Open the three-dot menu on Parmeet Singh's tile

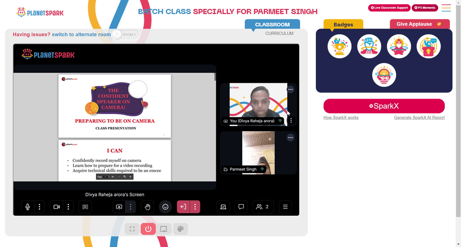[x=290, y=138]
